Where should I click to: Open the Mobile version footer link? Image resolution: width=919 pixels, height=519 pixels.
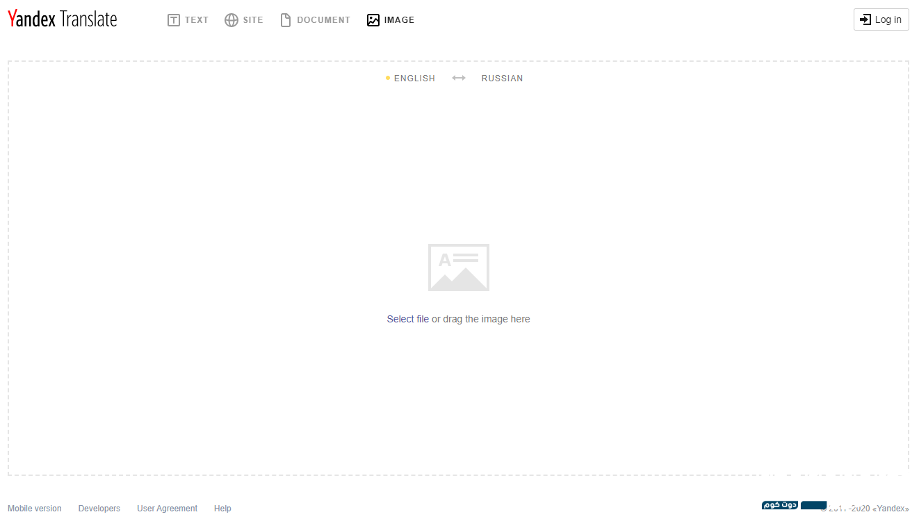point(35,509)
